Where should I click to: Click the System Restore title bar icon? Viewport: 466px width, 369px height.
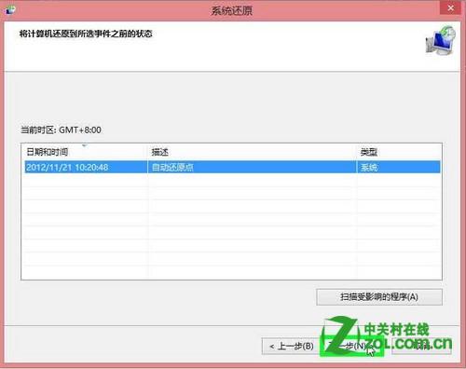tap(10, 10)
